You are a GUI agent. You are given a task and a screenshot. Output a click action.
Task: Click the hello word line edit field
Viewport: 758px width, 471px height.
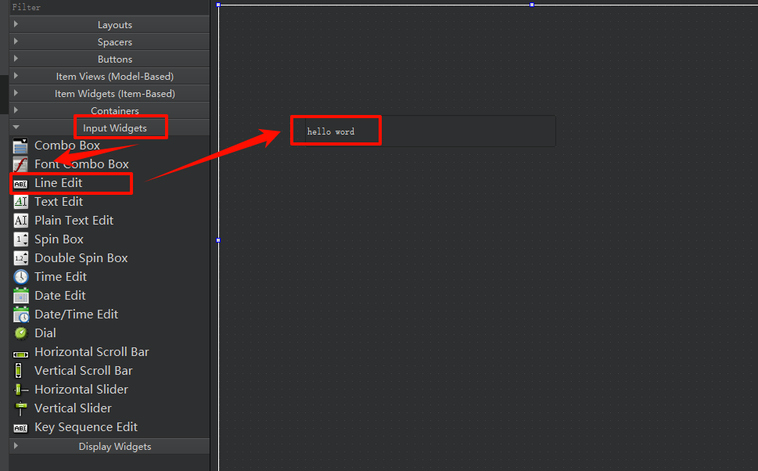coord(422,131)
